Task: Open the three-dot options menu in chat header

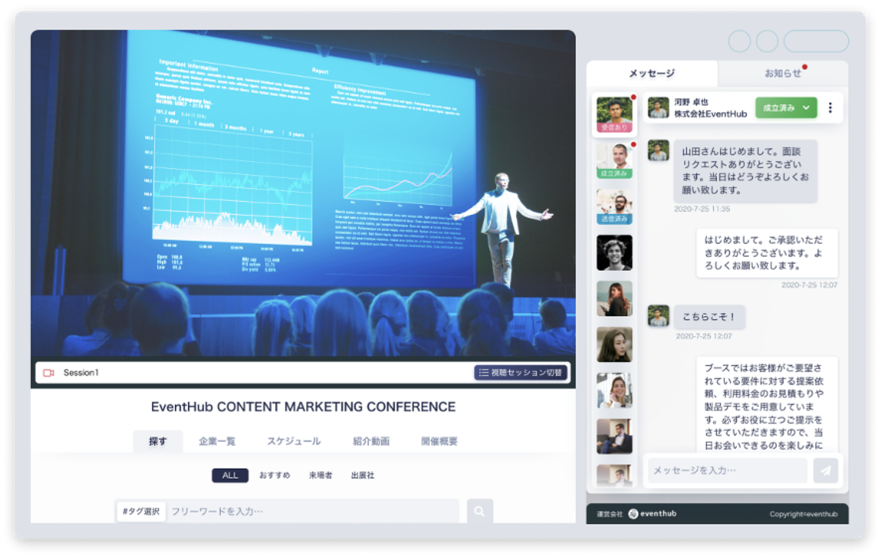Action: click(x=830, y=108)
